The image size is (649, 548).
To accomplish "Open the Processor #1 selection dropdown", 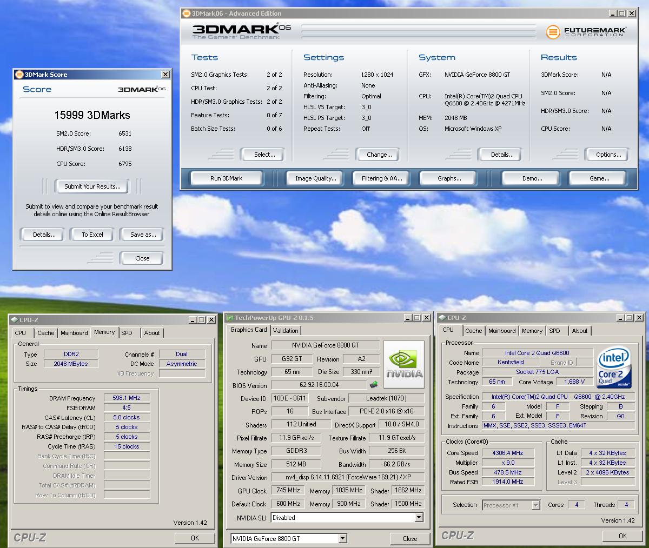I will pyautogui.click(x=535, y=505).
